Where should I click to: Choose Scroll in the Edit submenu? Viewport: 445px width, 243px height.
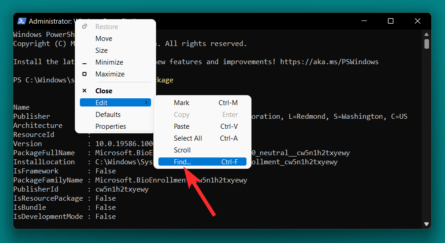182,150
